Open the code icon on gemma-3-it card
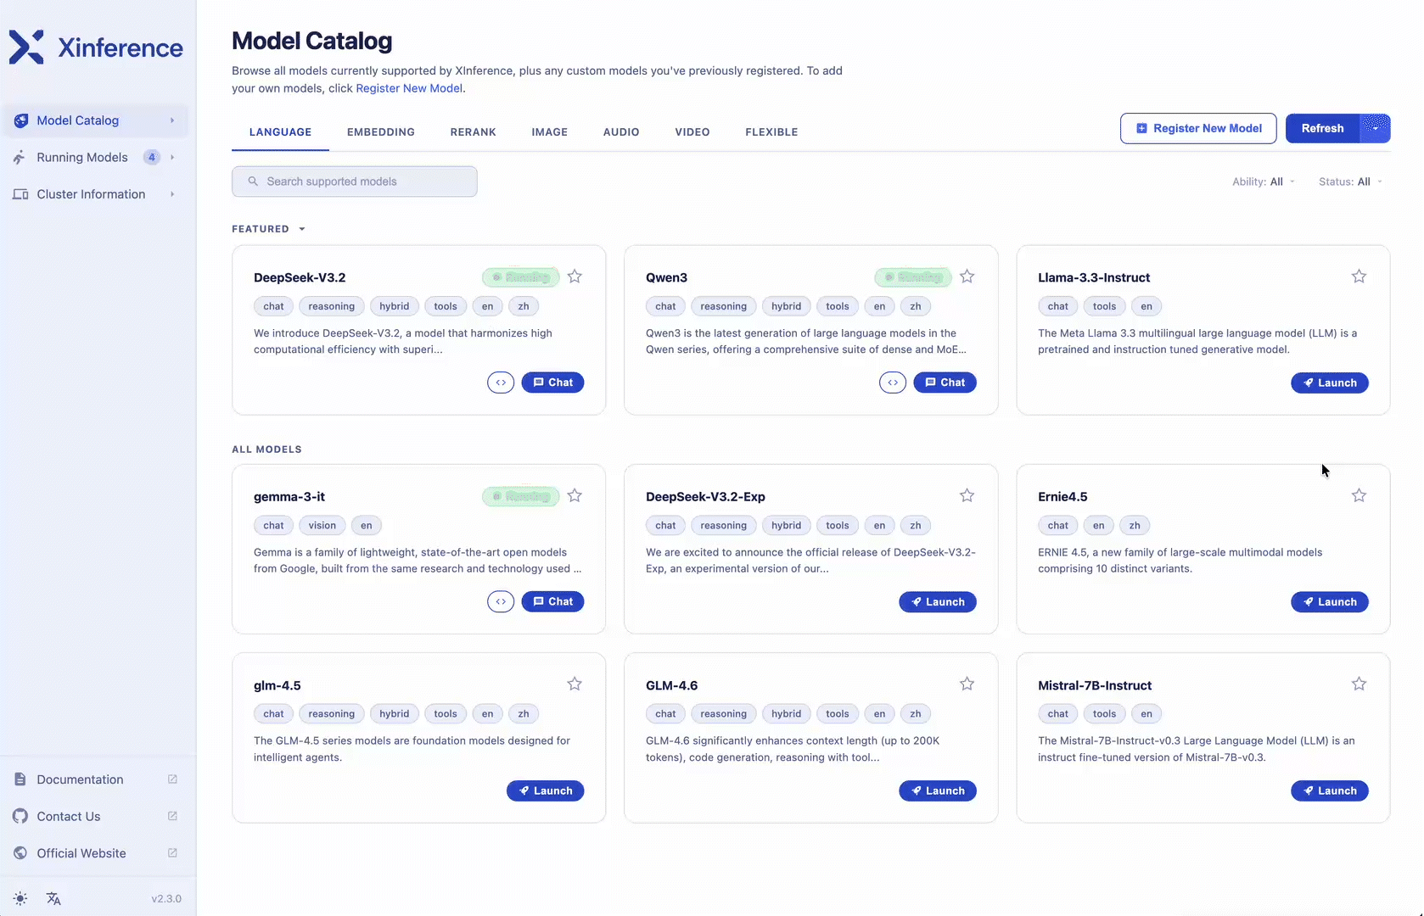Screen dimensions: 1424x916 pos(501,601)
